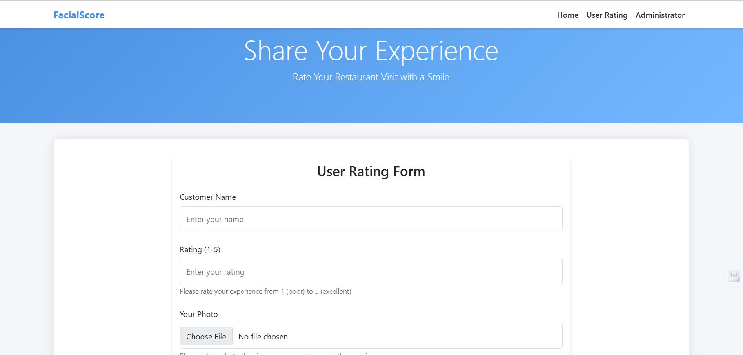
Task: Click the FacialScore brand logo
Action: [x=79, y=15]
